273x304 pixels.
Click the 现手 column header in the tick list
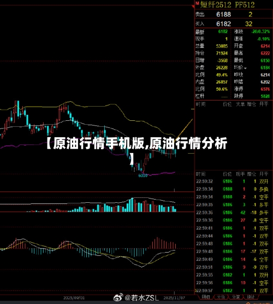[x=240, y=174]
